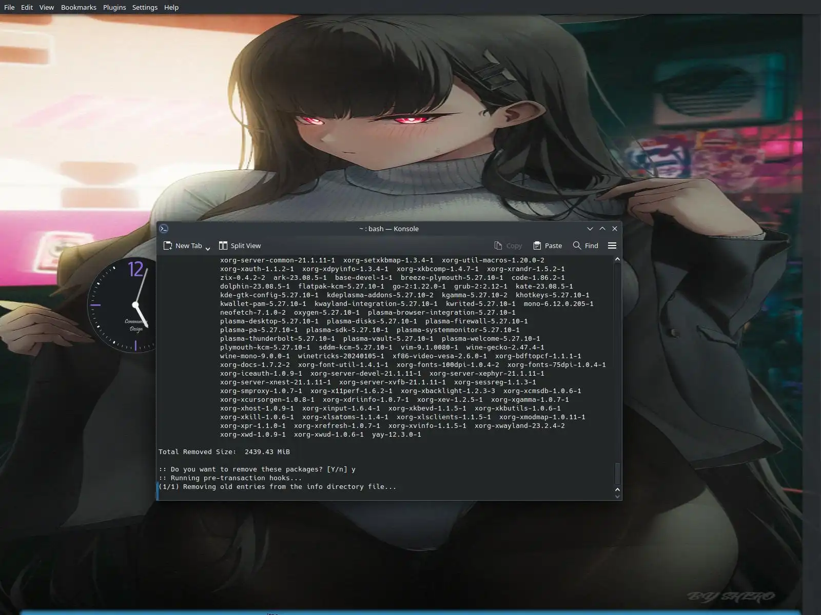The width and height of the screenshot is (821, 615).
Task: Click package name 'vim-9.1.0080-1'
Action: click(x=429, y=347)
